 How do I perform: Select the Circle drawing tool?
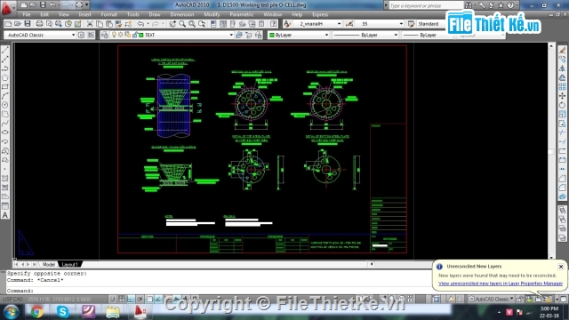click(5, 105)
